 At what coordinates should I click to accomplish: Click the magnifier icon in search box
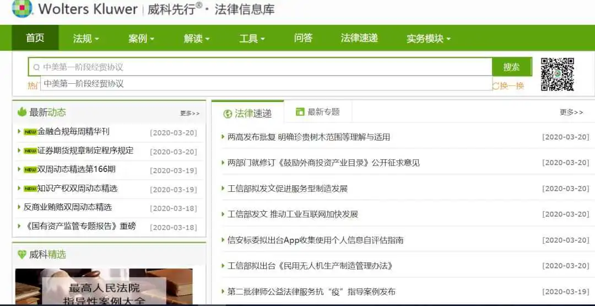(x=36, y=68)
